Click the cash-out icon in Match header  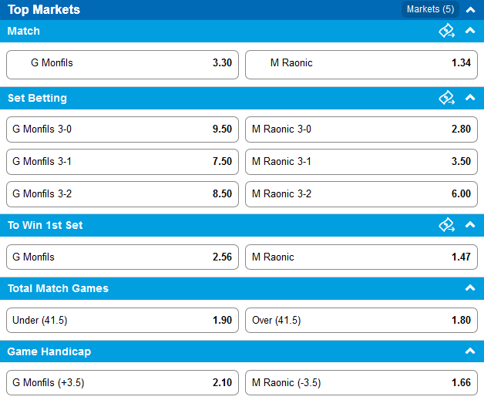[x=447, y=31]
